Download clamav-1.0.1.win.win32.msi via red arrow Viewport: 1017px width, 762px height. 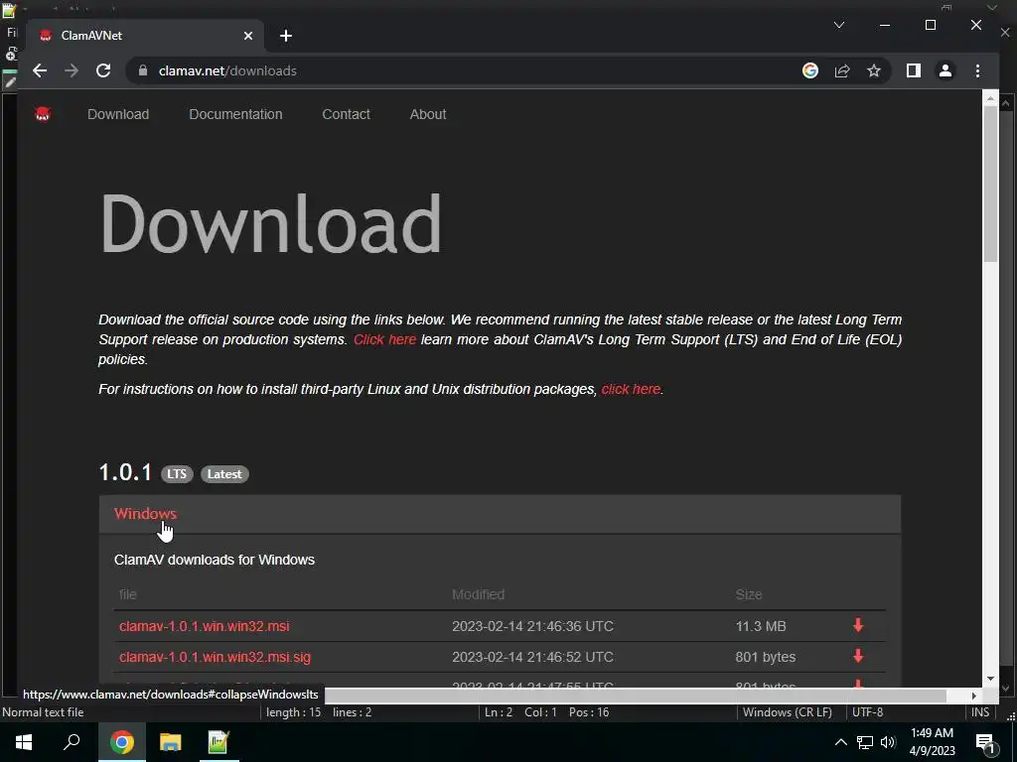[858, 625]
